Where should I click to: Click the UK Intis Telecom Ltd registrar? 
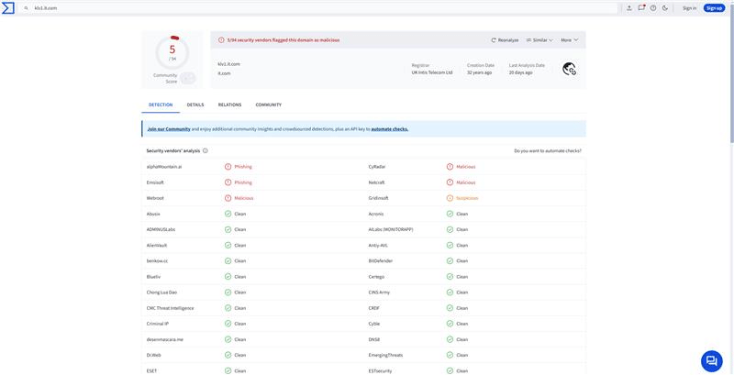(431, 73)
